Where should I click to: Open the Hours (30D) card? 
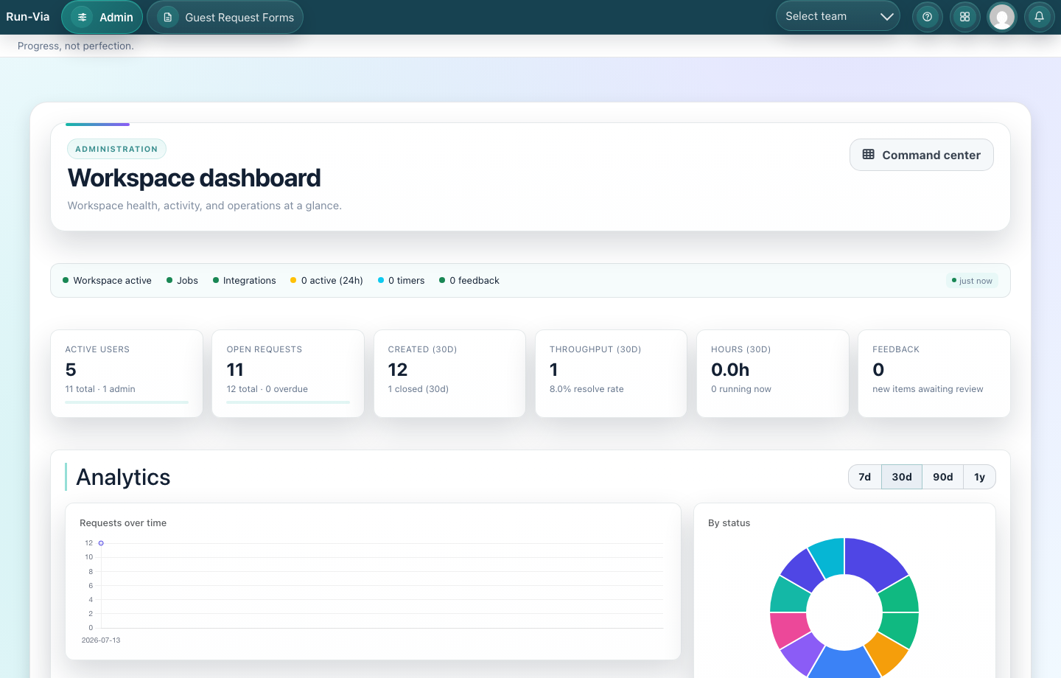click(773, 374)
